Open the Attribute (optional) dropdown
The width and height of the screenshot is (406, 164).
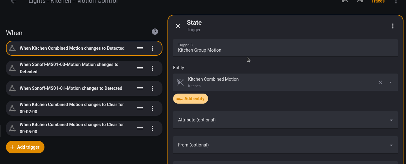pyautogui.click(x=285, y=120)
